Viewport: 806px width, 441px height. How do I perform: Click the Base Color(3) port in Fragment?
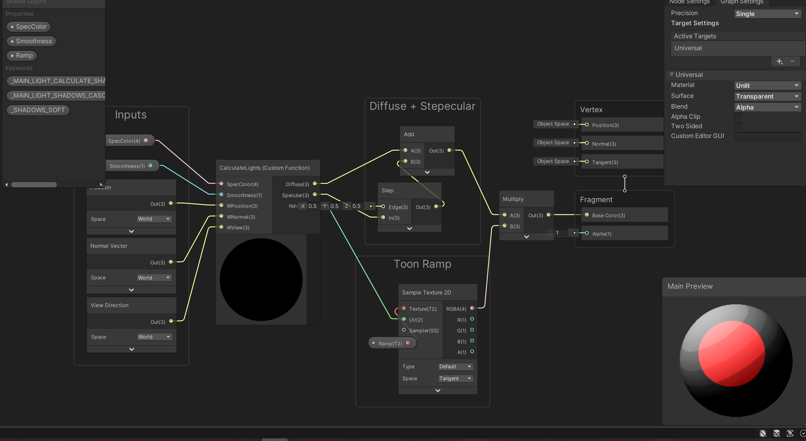pyautogui.click(x=587, y=215)
